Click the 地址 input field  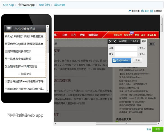coord(126,54)
